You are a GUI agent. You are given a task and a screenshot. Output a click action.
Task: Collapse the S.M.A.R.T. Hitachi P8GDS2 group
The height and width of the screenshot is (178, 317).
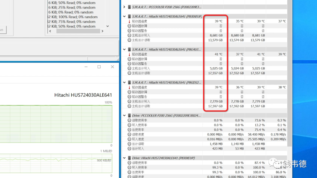[x=124, y=83]
